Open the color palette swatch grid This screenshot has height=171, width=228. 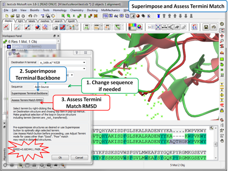tap(133, 27)
